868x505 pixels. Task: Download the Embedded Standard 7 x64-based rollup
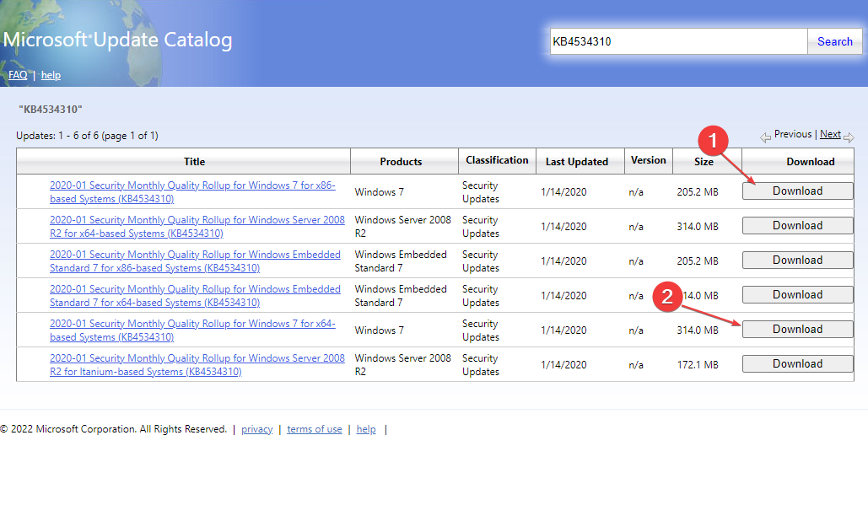click(798, 295)
